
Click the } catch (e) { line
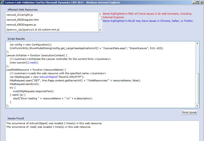[18, 95]
